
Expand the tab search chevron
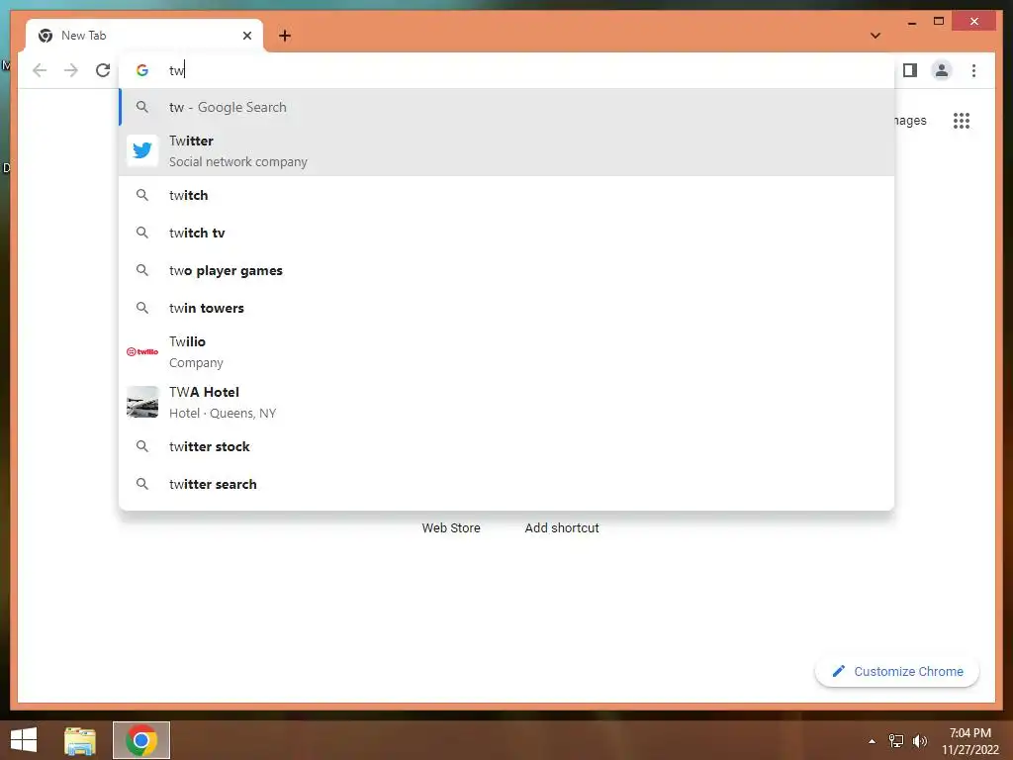pos(875,36)
